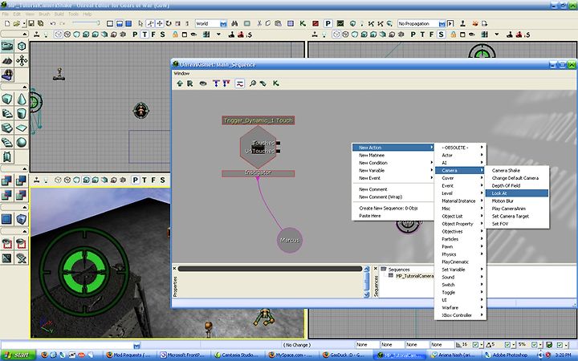Click the Open folder icon in main toolbar
This screenshot has height=361, width=578.
[17, 23]
